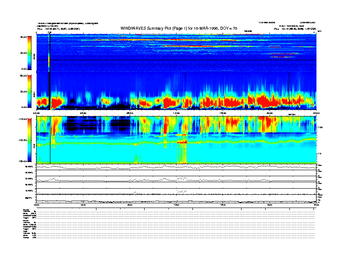Click the topmost dotted line-plot panel
The width and height of the screenshot is (341, 263).
(177, 167)
